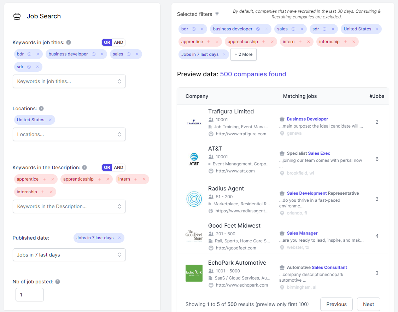The image size is (398, 312).
Task: Remove intern tag from Description keywords
Action: (x=144, y=179)
